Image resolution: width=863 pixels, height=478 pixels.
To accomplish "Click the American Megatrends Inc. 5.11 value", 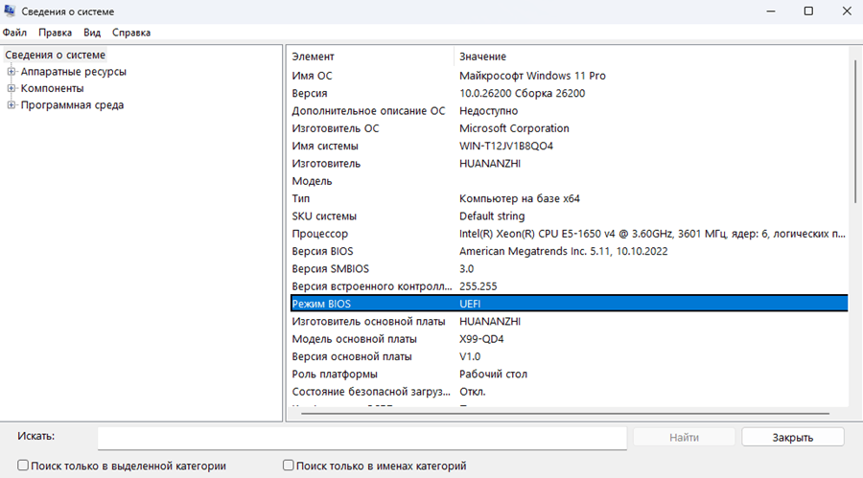I will coord(563,251).
